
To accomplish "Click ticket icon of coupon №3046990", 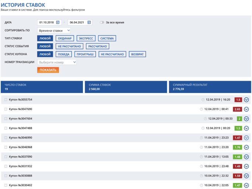I will (6, 138).
